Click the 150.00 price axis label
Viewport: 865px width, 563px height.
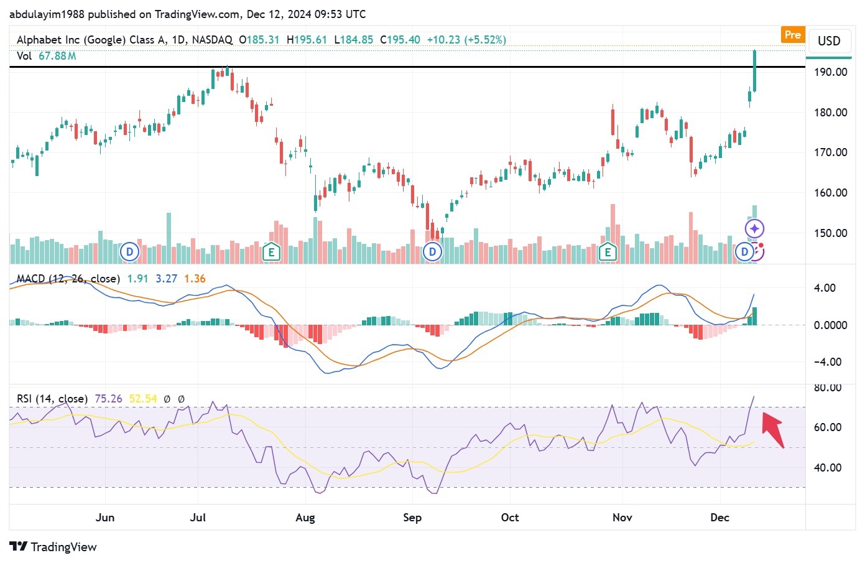[831, 233]
